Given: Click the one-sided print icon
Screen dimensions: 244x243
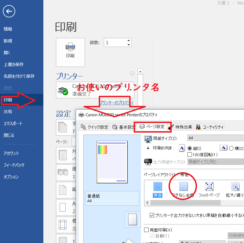Looking at the screenshot, I should pyautogui.click(x=63, y=155).
